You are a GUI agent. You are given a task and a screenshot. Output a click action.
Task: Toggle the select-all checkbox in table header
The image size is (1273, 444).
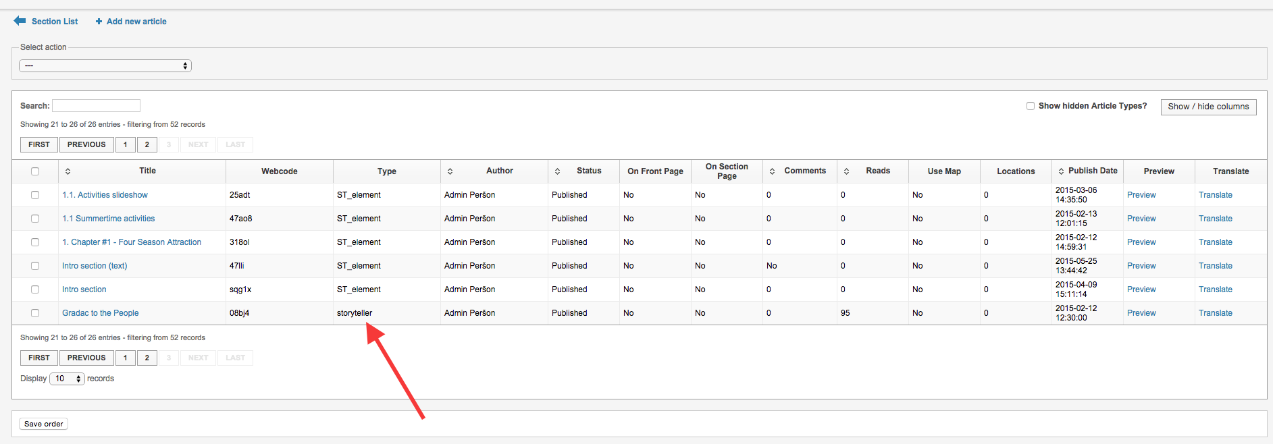tap(35, 171)
